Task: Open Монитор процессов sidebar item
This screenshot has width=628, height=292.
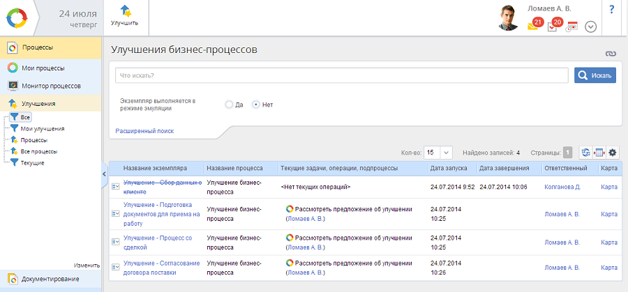Action: [x=51, y=86]
